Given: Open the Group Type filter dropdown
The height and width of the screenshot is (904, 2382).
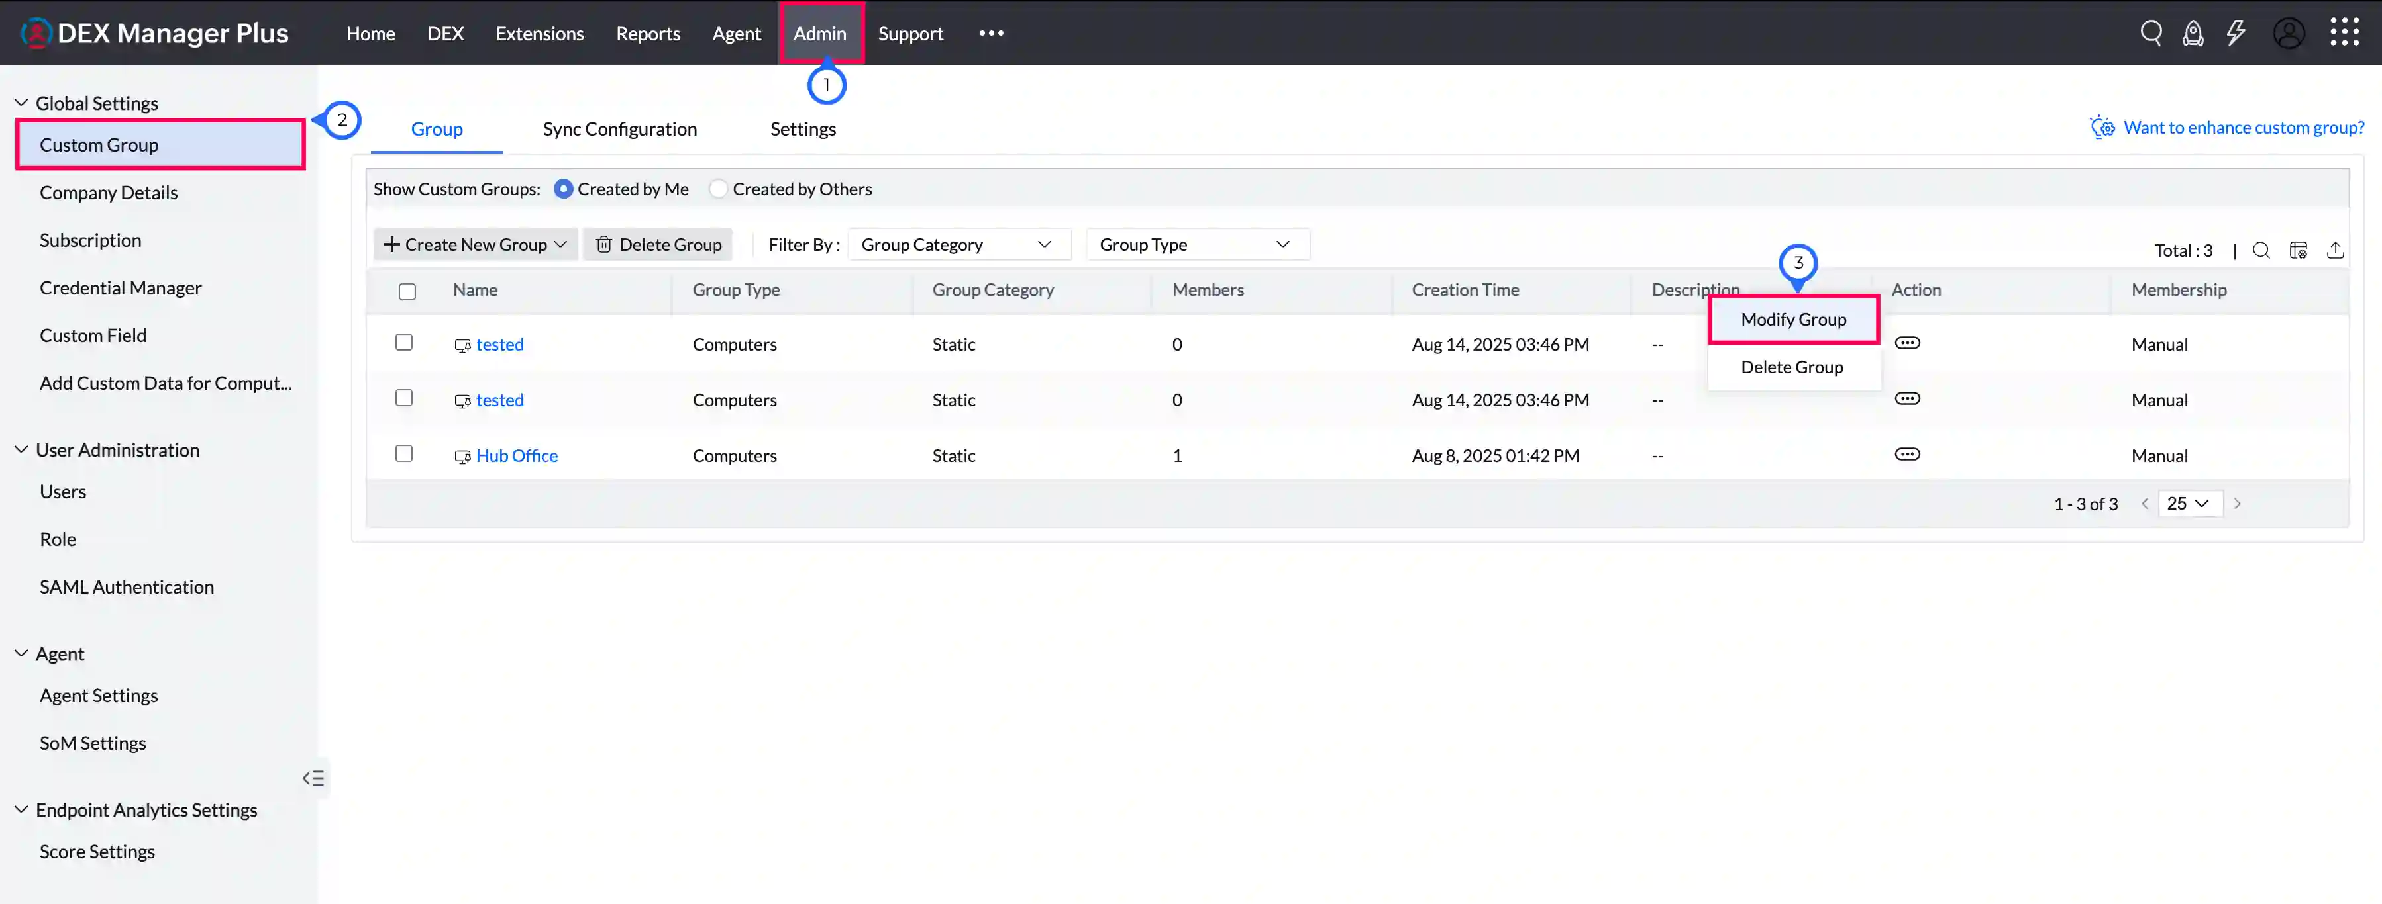Looking at the screenshot, I should (x=1198, y=244).
